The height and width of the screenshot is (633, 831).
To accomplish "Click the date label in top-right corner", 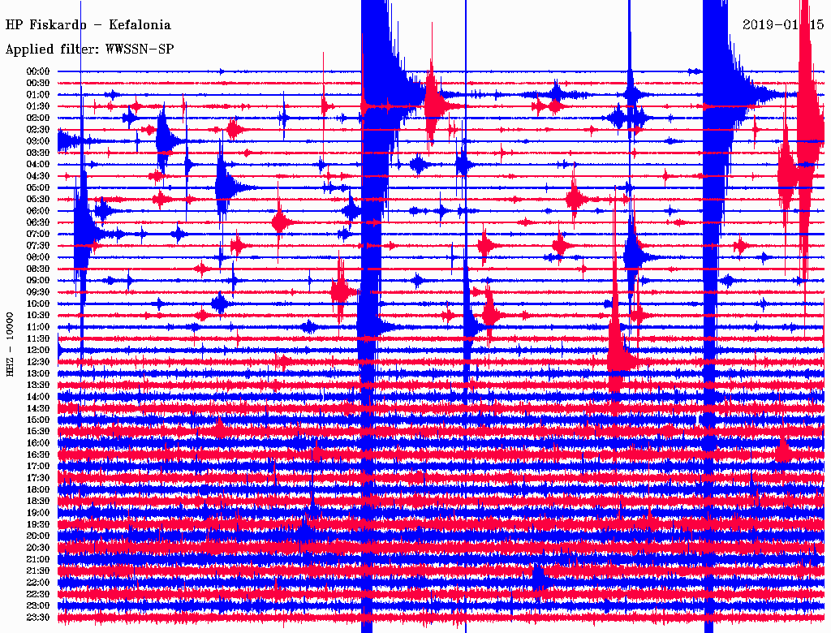I will click(783, 24).
